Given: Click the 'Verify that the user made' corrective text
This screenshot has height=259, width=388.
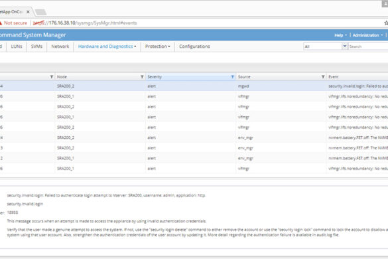Looking at the screenshot, I should [x=198, y=232].
